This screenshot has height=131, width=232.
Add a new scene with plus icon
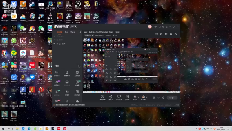[80, 32]
